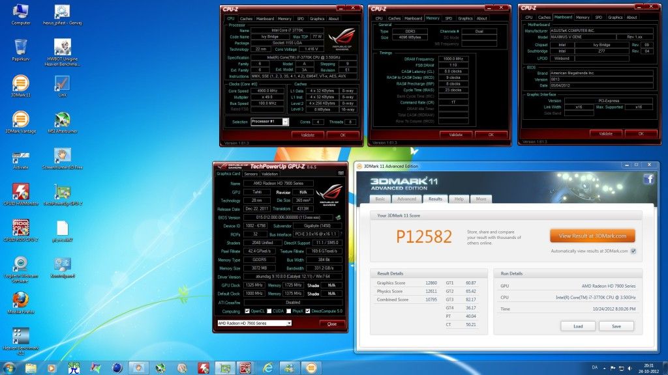
Task: Switch to Graphics tab in Mainboard CPU-Z window
Action: [x=615, y=18]
